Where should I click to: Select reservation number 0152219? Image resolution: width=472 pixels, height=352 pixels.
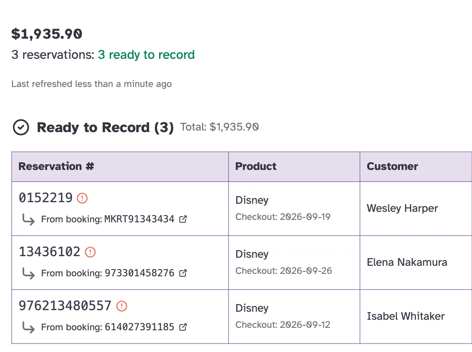46,198
